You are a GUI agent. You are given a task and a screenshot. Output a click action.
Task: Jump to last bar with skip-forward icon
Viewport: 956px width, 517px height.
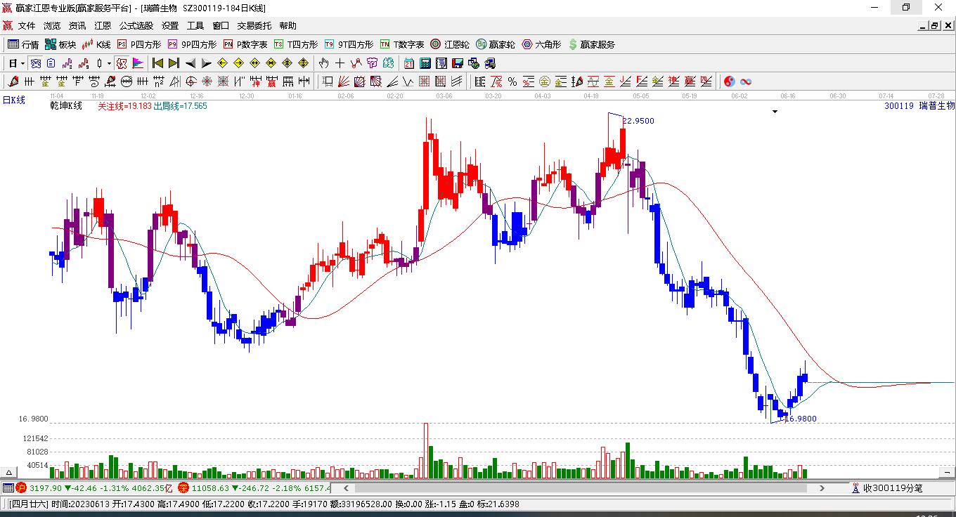[x=174, y=63]
